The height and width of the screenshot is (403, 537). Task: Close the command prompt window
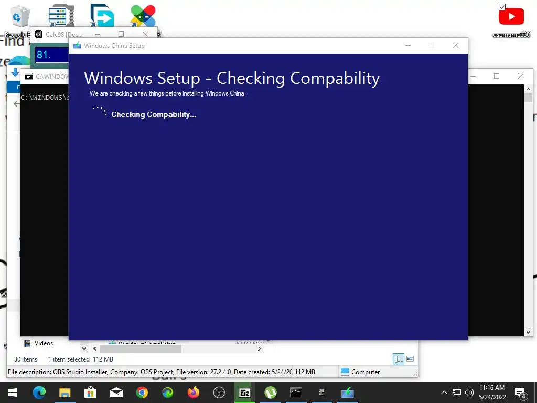(x=521, y=76)
